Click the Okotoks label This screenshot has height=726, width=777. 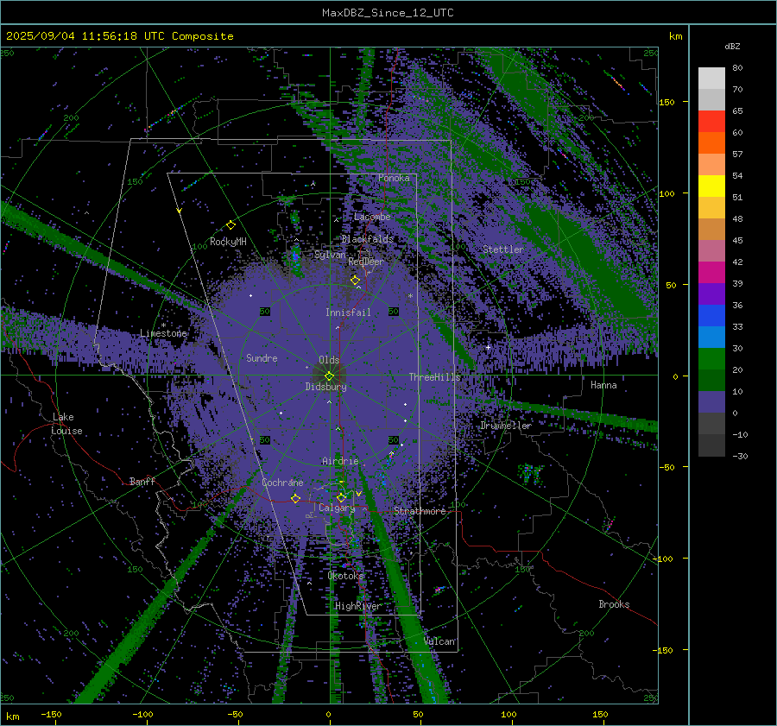pyautogui.click(x=345, y=576)
